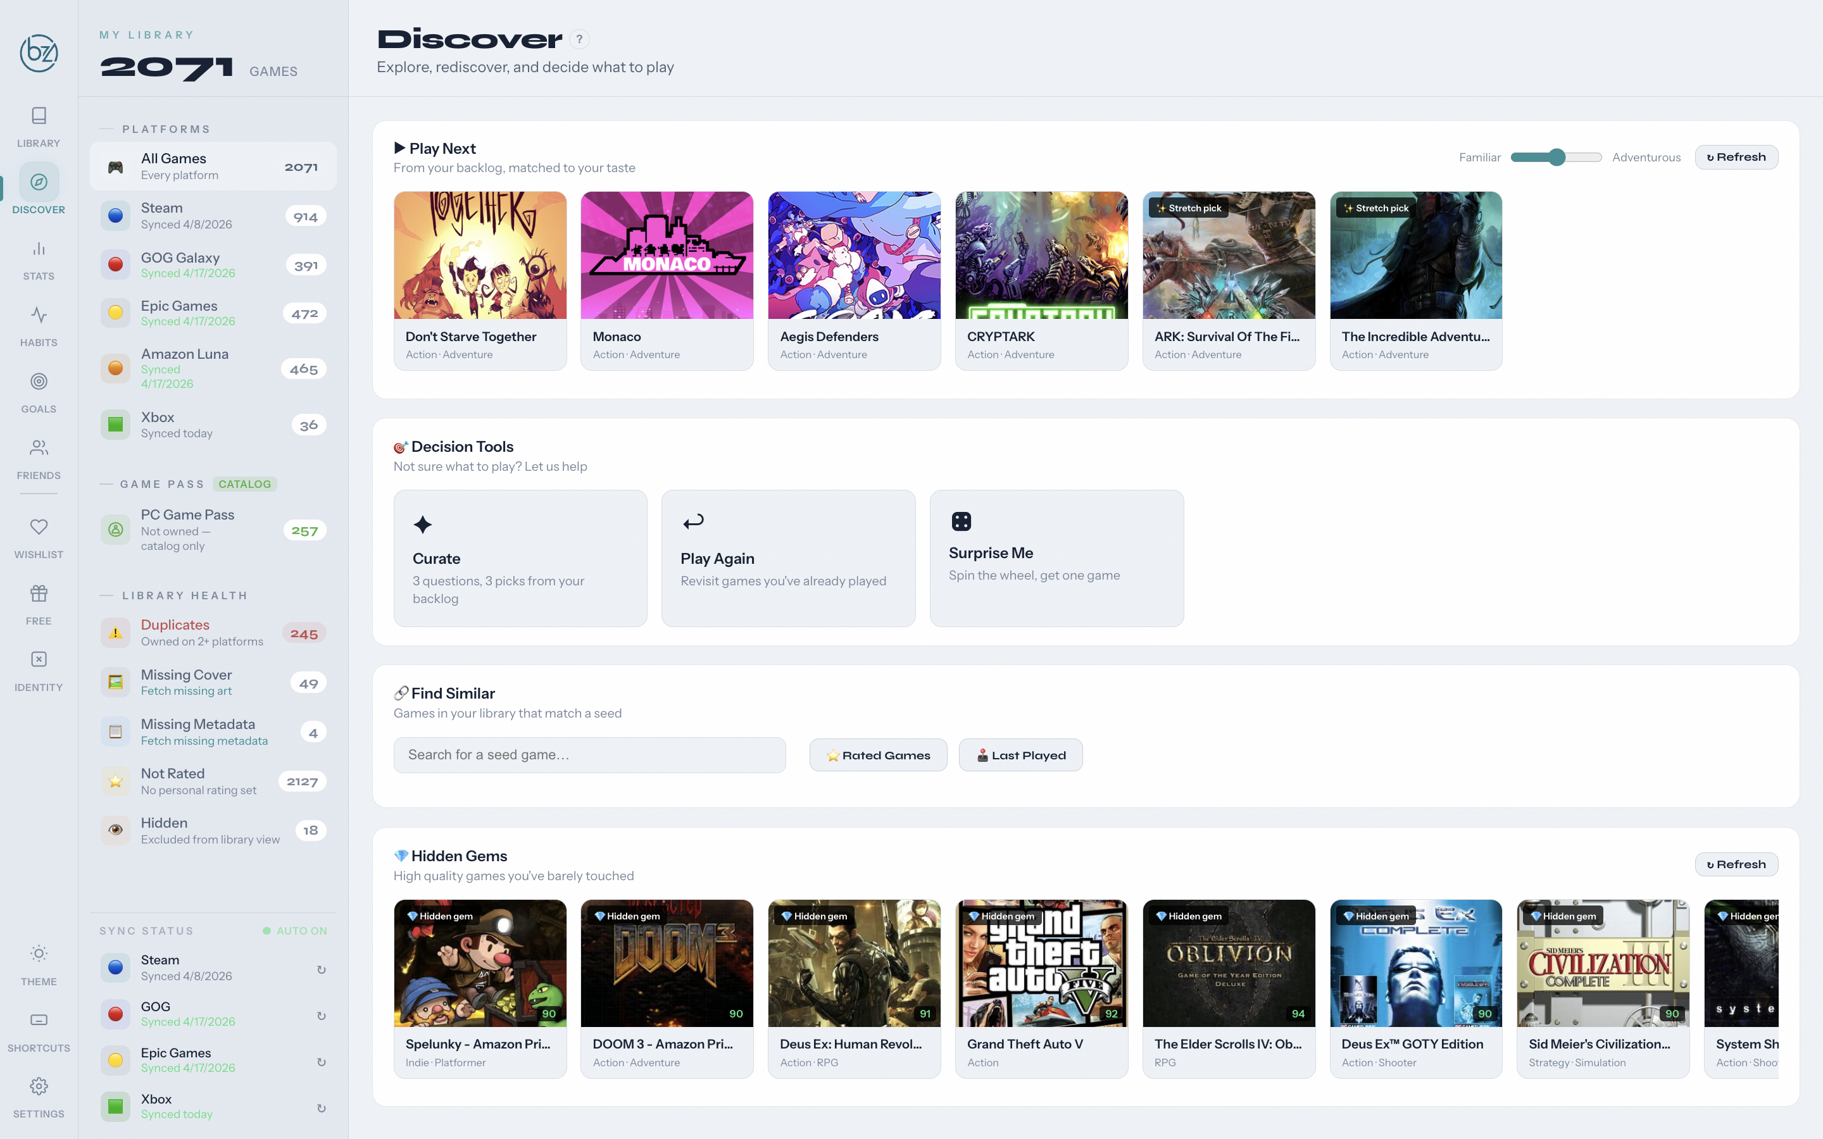Open the PC Game Pass catalog
This screenshot has height=1139, width=1823.
(x=213, y=530)
